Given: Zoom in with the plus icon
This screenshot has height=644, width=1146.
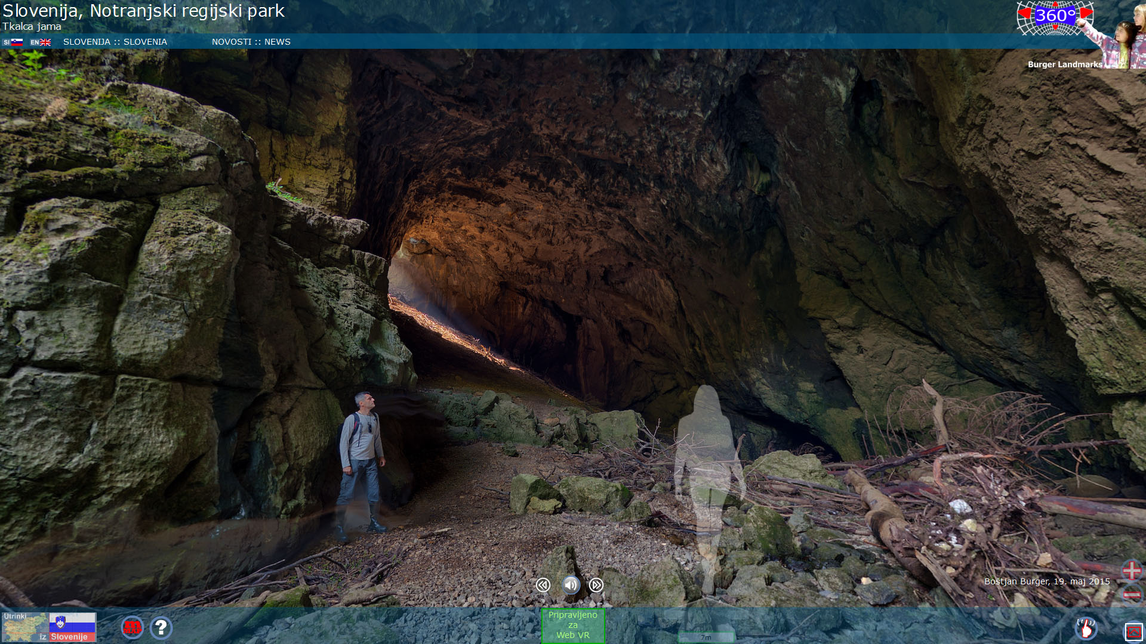Looking at the screenshot, I should point(1132,570).
